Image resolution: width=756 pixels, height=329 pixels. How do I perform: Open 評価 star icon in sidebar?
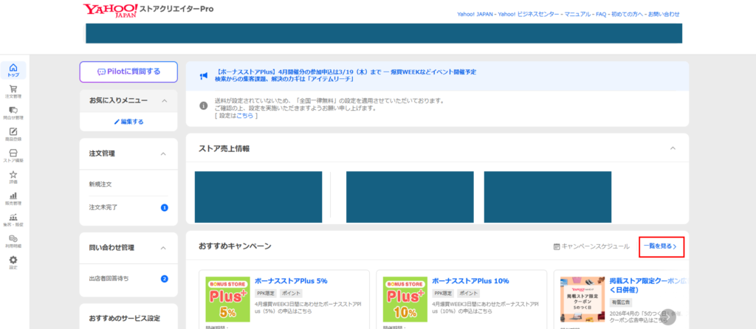pos(13,177)
